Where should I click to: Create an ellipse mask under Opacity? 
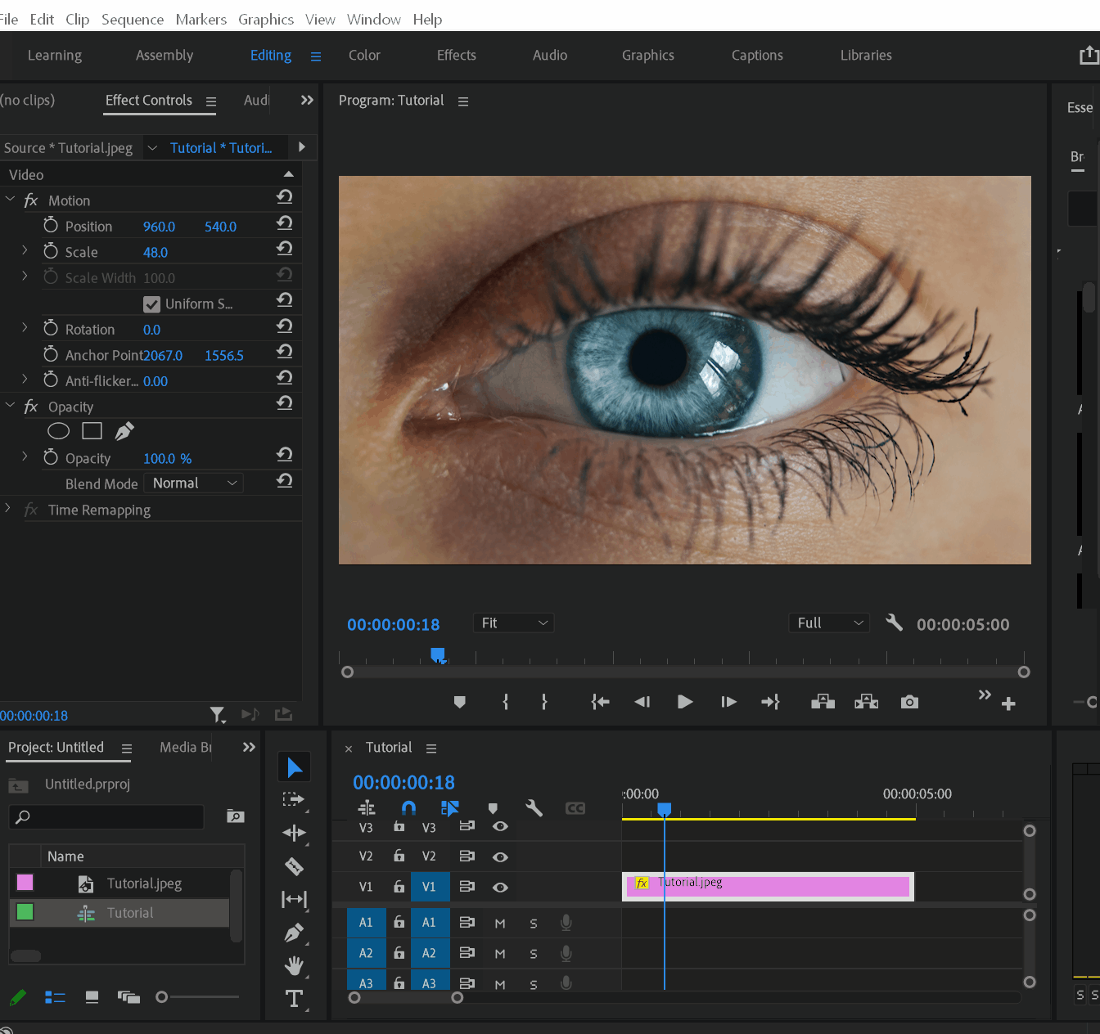coord(59,431)
